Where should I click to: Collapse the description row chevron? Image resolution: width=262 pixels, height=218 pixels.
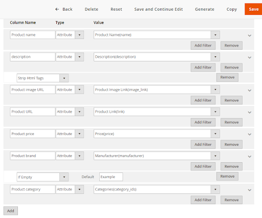point(250,57)
